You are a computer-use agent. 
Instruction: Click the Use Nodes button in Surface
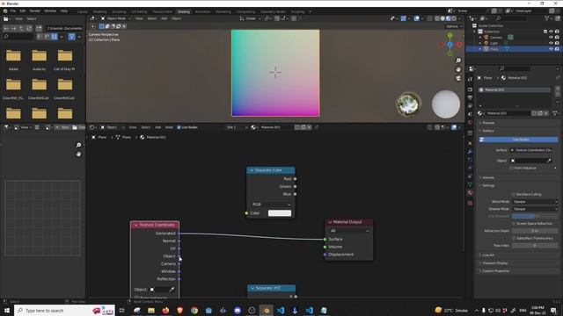[x=518, y=140]
